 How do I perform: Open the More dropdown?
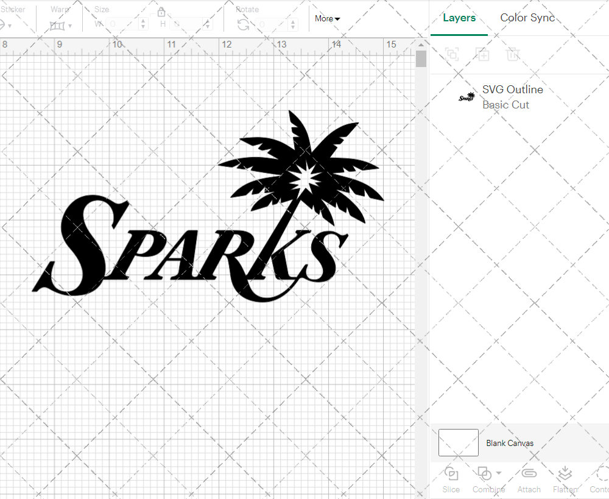(327, 19)
